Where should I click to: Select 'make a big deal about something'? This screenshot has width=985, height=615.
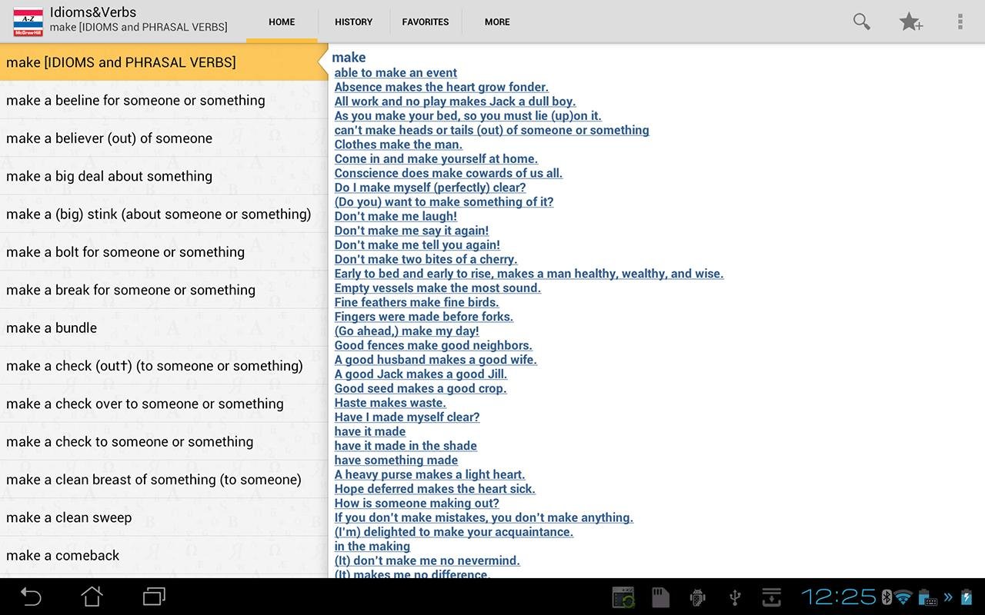tap(164, 176)
